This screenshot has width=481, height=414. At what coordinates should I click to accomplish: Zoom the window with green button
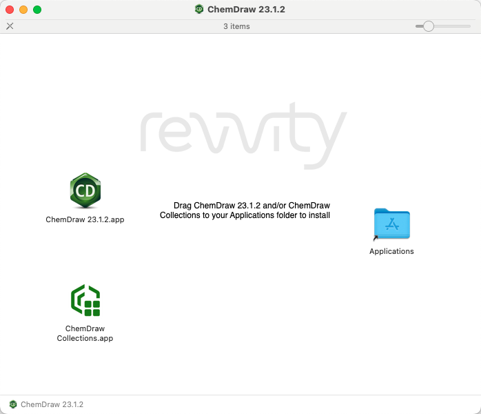pyautogui.click(x=37, y=10)
